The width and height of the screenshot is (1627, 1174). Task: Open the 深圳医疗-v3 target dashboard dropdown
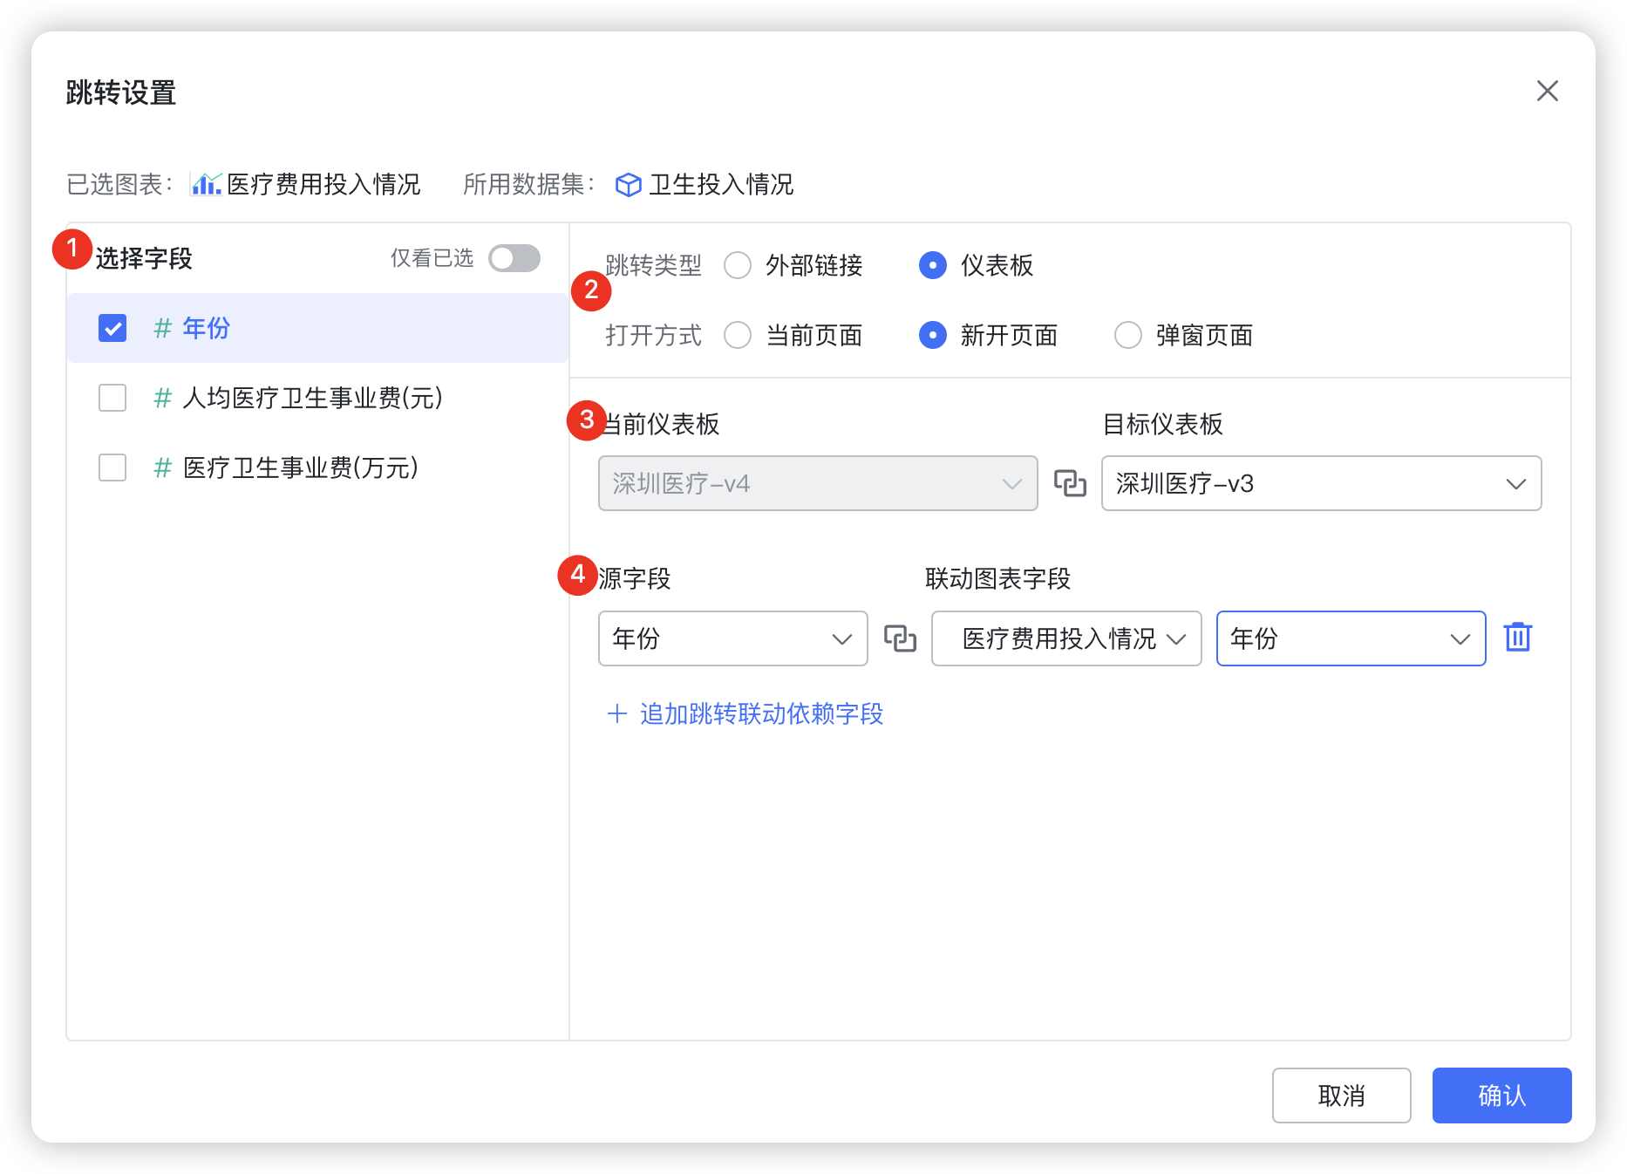[x=1322, y=483]
